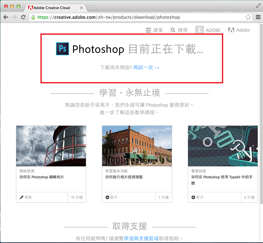Open 如何在 Photoshop 編輯相片 tutorial
Image resolution: width=263 pixels, height=243 pixels.
coord(42,177)
